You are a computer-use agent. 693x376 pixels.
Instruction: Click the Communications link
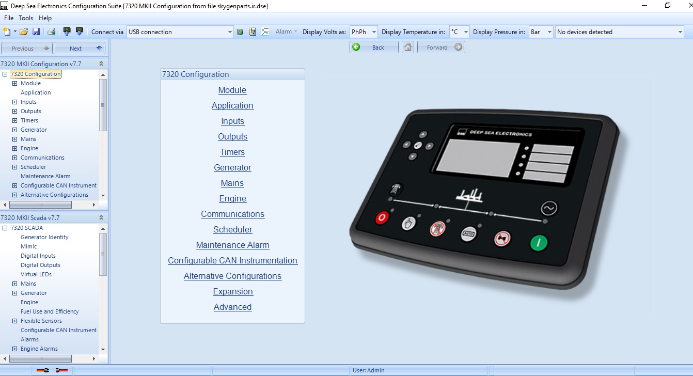232,214
